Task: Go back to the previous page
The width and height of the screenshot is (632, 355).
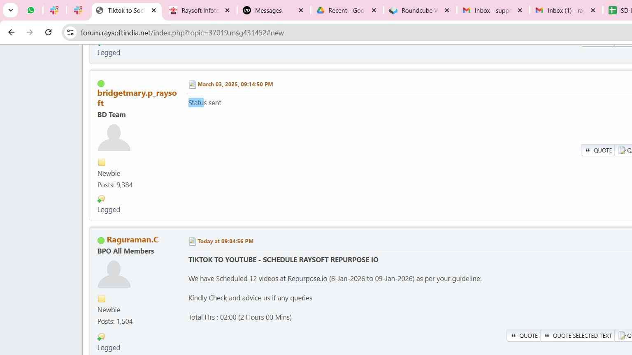Action: (12, 32)
